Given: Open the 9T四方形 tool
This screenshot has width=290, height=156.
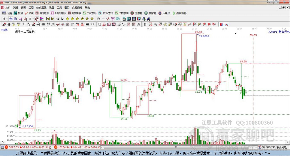Looking at the screenshot, I should [x=106, y=13].
